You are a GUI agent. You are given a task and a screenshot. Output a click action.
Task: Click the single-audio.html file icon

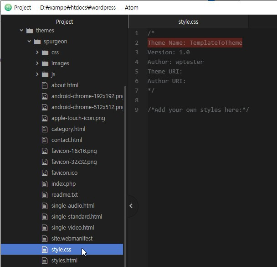point(45,206)
